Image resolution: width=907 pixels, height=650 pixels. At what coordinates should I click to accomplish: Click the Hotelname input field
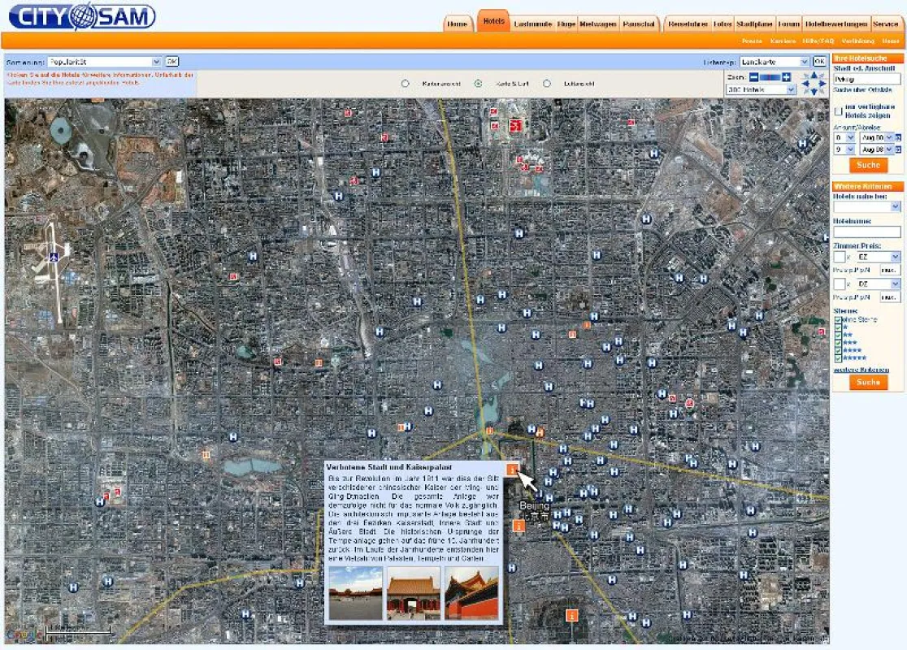tap(867, 232)
